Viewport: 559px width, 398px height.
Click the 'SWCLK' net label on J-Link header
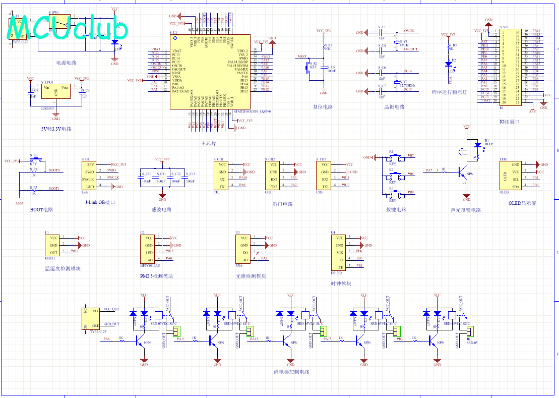[x=113, y=178]
